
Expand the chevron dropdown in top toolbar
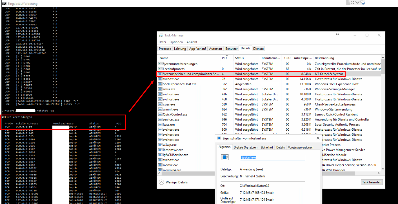(x=357, y=3)
